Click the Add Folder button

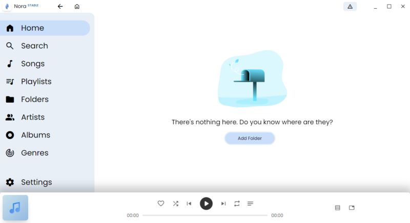point(250,138)
